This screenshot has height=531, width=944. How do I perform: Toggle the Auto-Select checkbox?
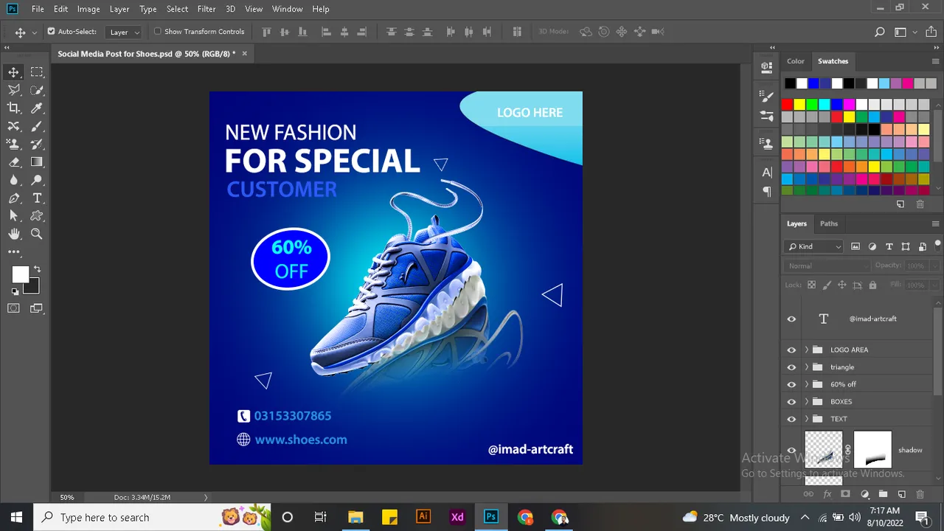click(x=51, y=32)
